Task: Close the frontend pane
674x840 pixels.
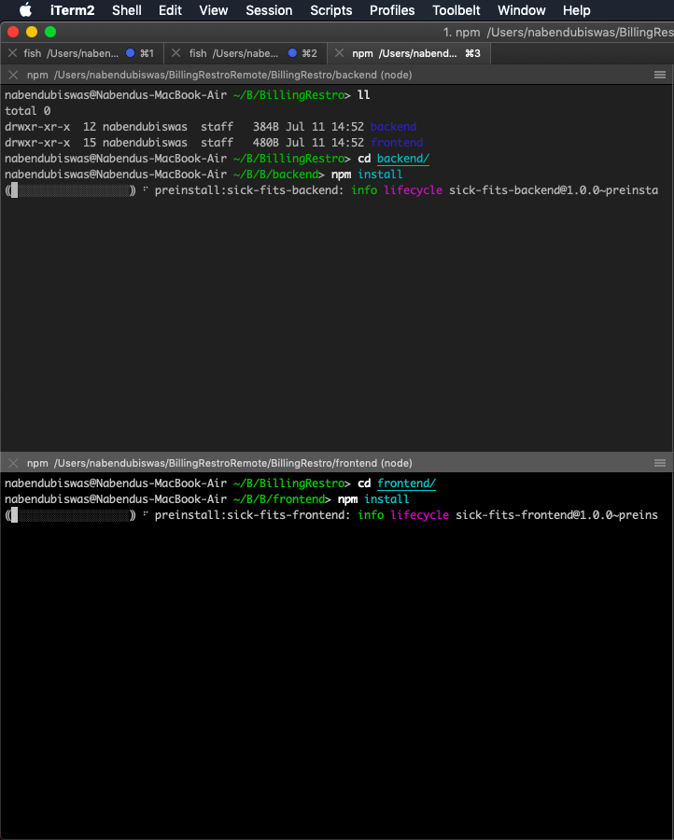Action: click(13, 463)
